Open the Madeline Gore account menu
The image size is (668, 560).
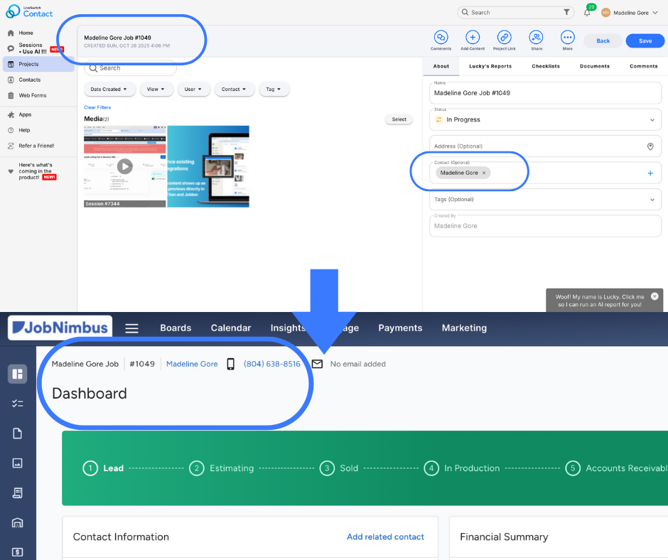(630, 13)
